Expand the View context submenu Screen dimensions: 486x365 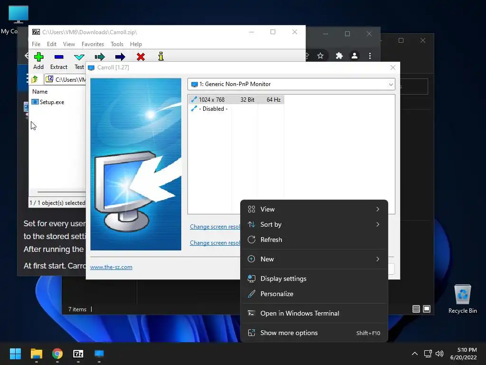[x=314, y=209]
